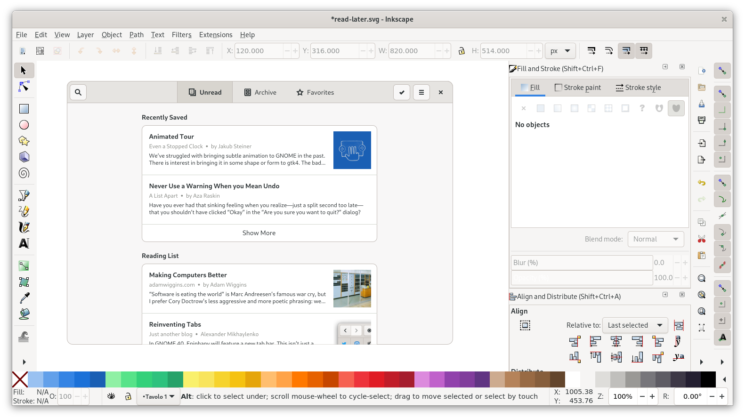Click the rotation angle field
The image size is (745, 419).
pyautogui.click(x=691, y=396)
